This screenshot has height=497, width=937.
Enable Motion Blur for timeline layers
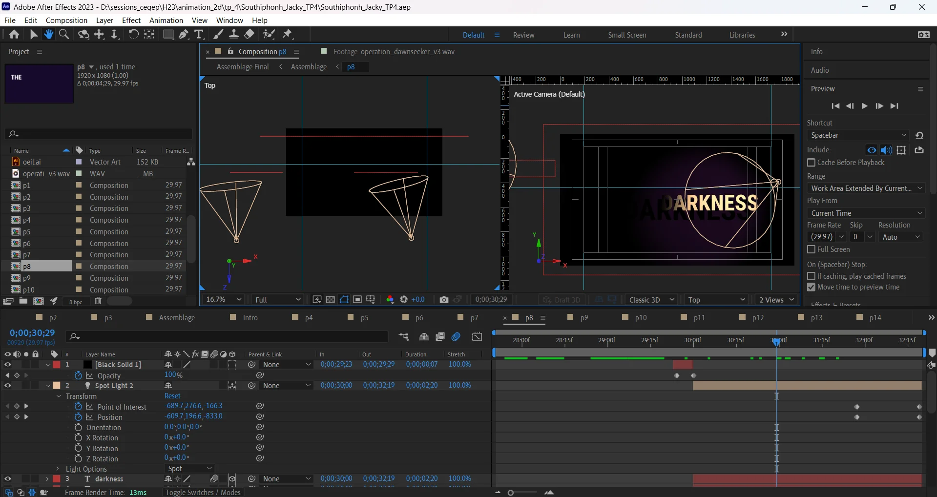[456, 337]
